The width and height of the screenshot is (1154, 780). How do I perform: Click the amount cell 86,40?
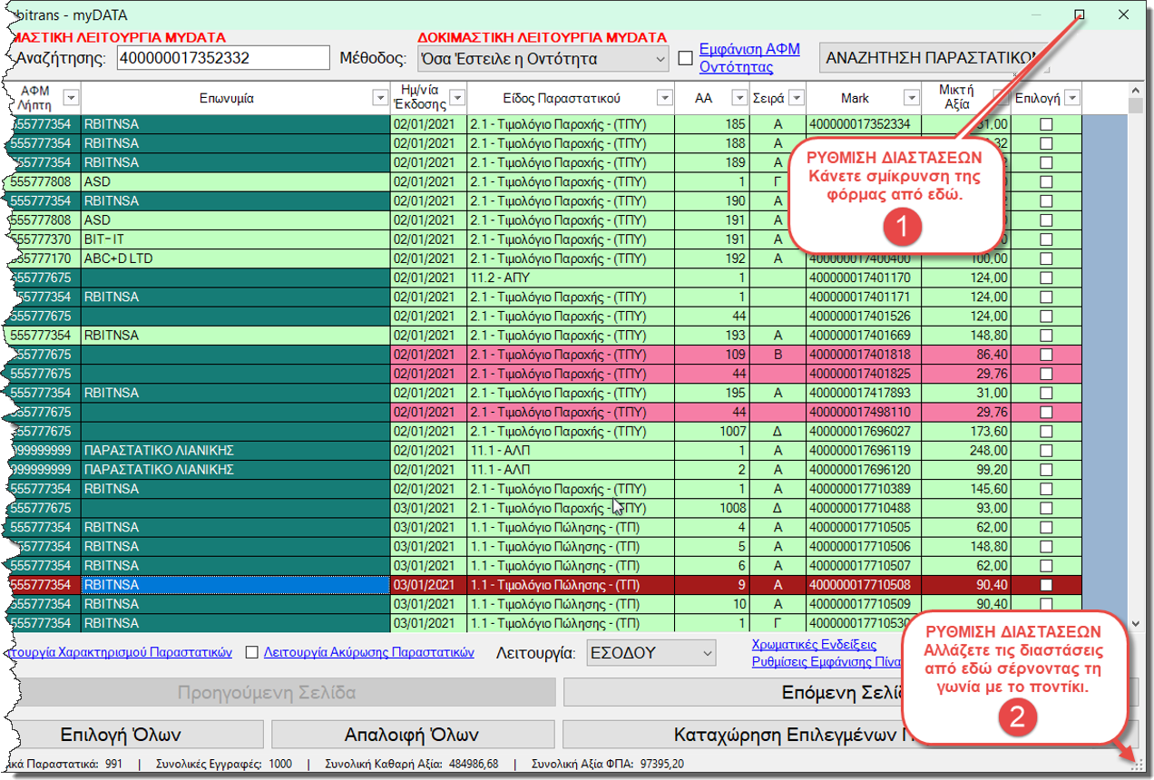[965, 355]
